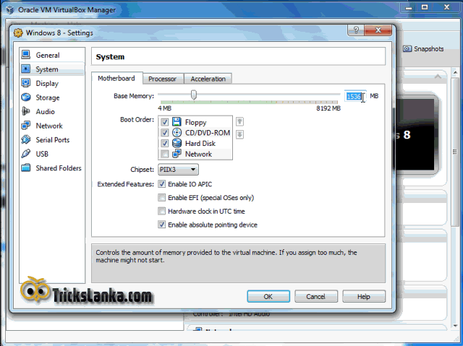The height and width of the screenshot is (346, 463).
Task: Move boot item down with arrow button
Action: tap(239, 134)
